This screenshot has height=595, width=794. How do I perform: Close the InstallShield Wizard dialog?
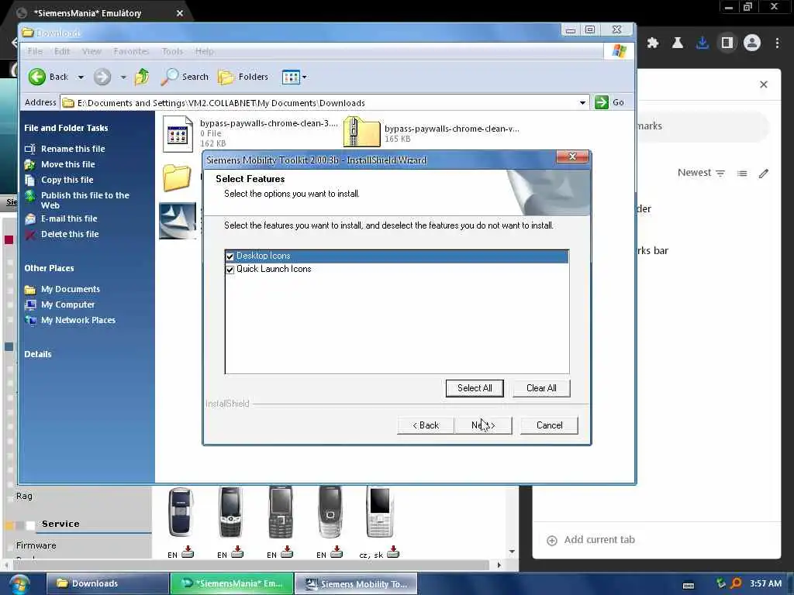point(572,156)
